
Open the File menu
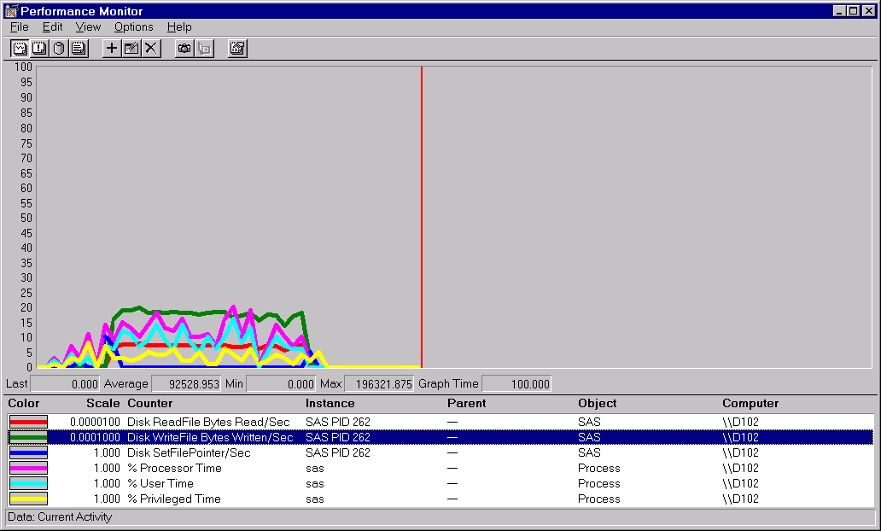[19, 26]
